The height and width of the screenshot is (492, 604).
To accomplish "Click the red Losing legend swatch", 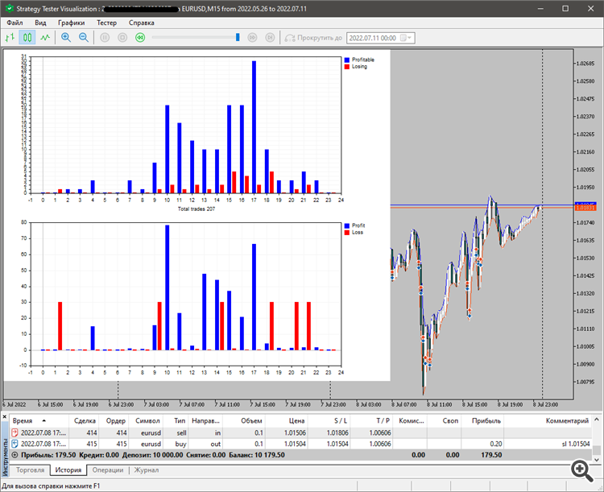I will [x=346, y=67].
